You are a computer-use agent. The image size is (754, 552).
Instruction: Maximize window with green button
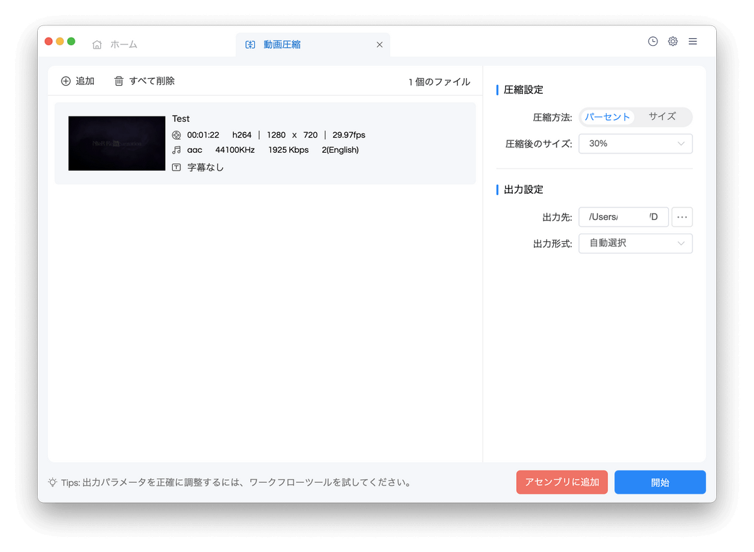[x=71, y=41]
